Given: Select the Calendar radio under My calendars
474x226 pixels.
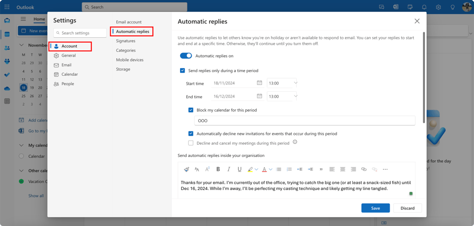Looking at the screenshot, I should coord(21,156).
